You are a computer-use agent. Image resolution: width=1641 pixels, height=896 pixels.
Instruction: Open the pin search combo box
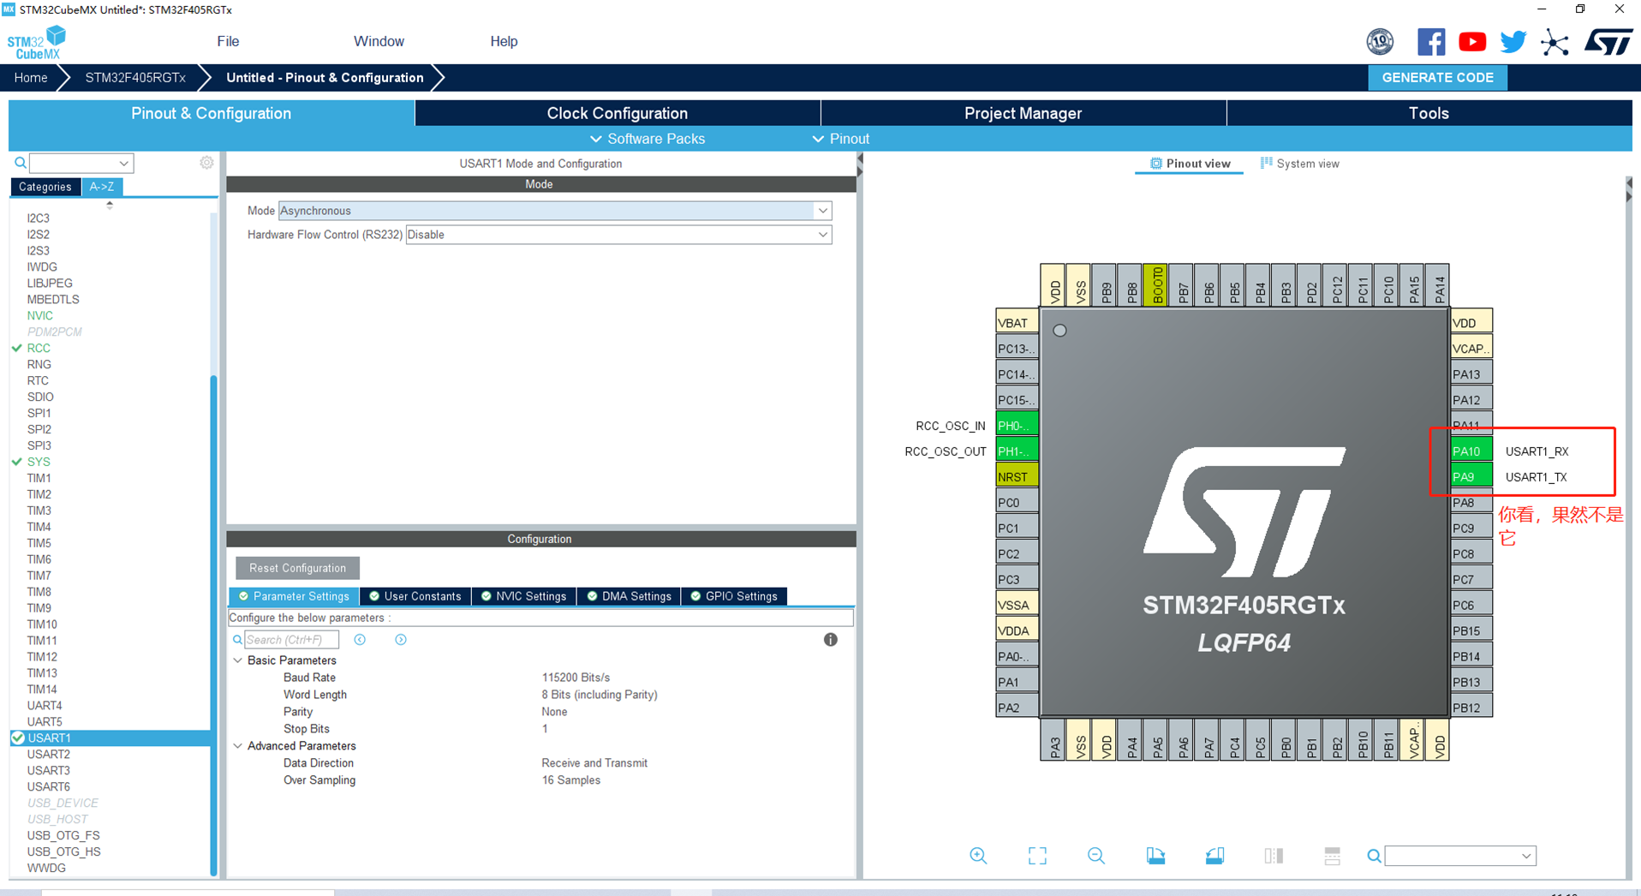[1459, 856]
